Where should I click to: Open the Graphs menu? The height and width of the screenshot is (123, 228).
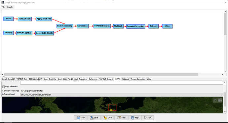[x=10, y=7]
